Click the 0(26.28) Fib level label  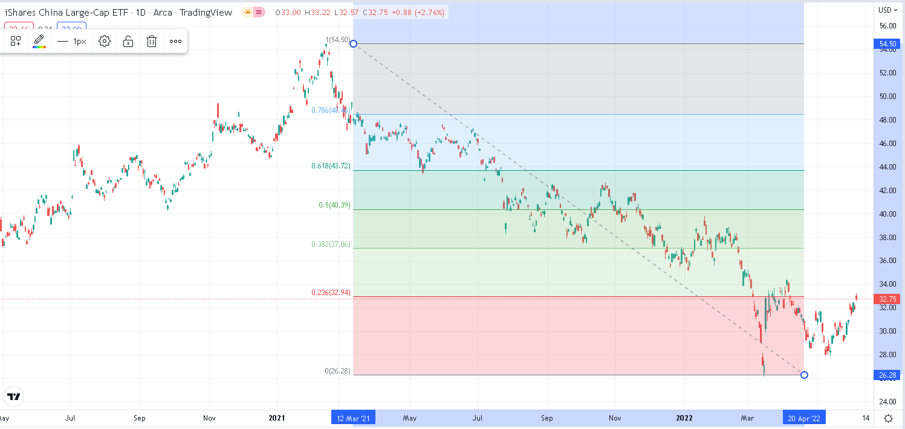pos(337,370)
